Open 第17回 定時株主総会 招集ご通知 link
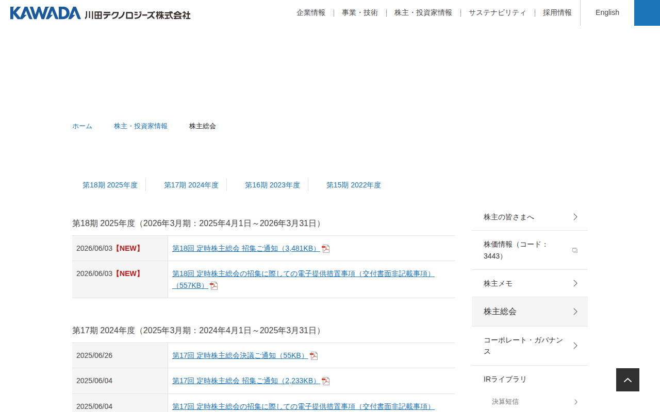 (246, 381)
